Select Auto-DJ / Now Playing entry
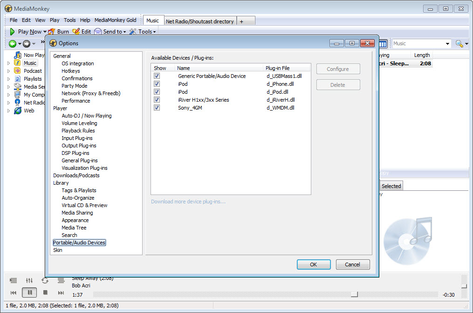The height and width of the screenshot is (313, 473). click(x=87, y=116)
